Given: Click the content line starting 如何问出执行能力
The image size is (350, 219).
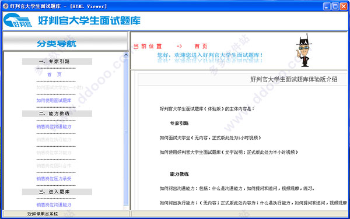Looking at the screenshot, I should [x=253, y=203].
